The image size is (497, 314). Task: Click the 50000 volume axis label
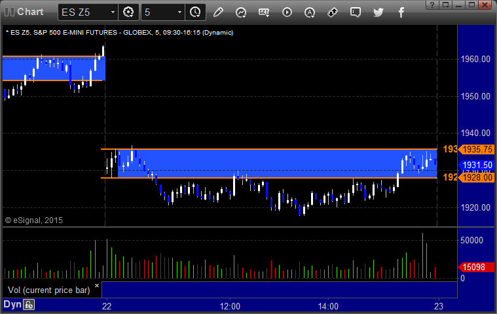(x=471, y=240)
